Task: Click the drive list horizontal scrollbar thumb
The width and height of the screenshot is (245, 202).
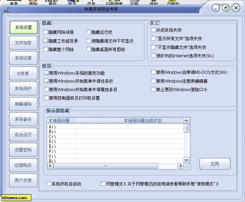Action: tap(106, 166)
